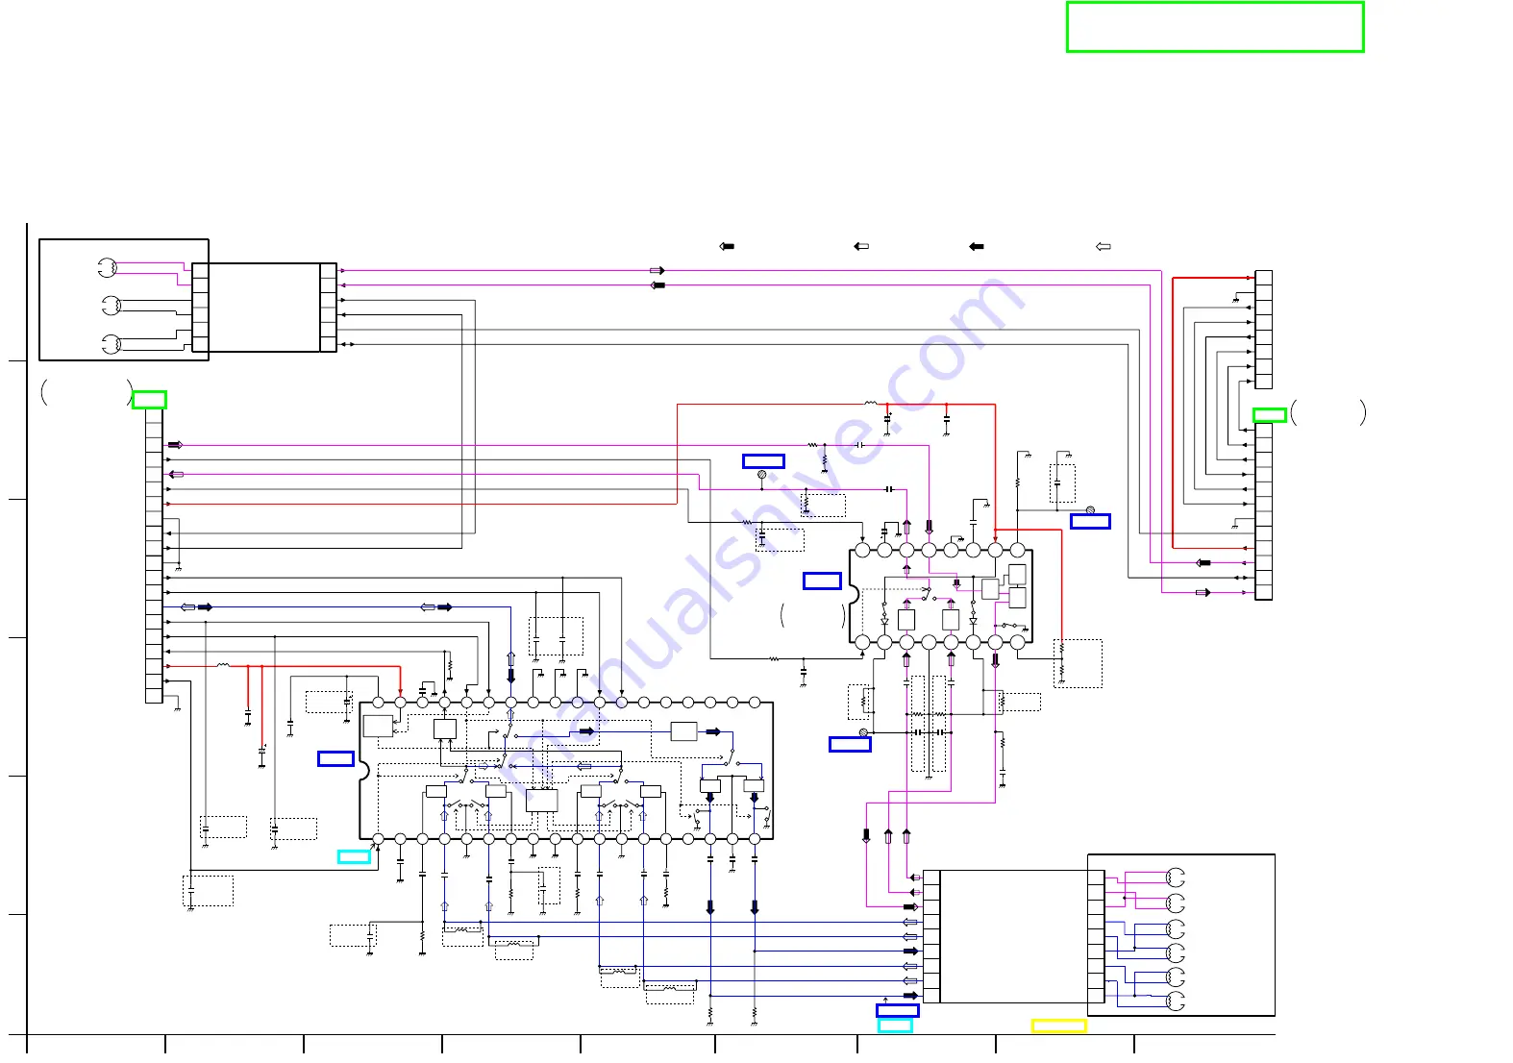The image size is (1513, 1063).
Task: Select the wide notched IC outline in lower center
Action: coord(566,771)
